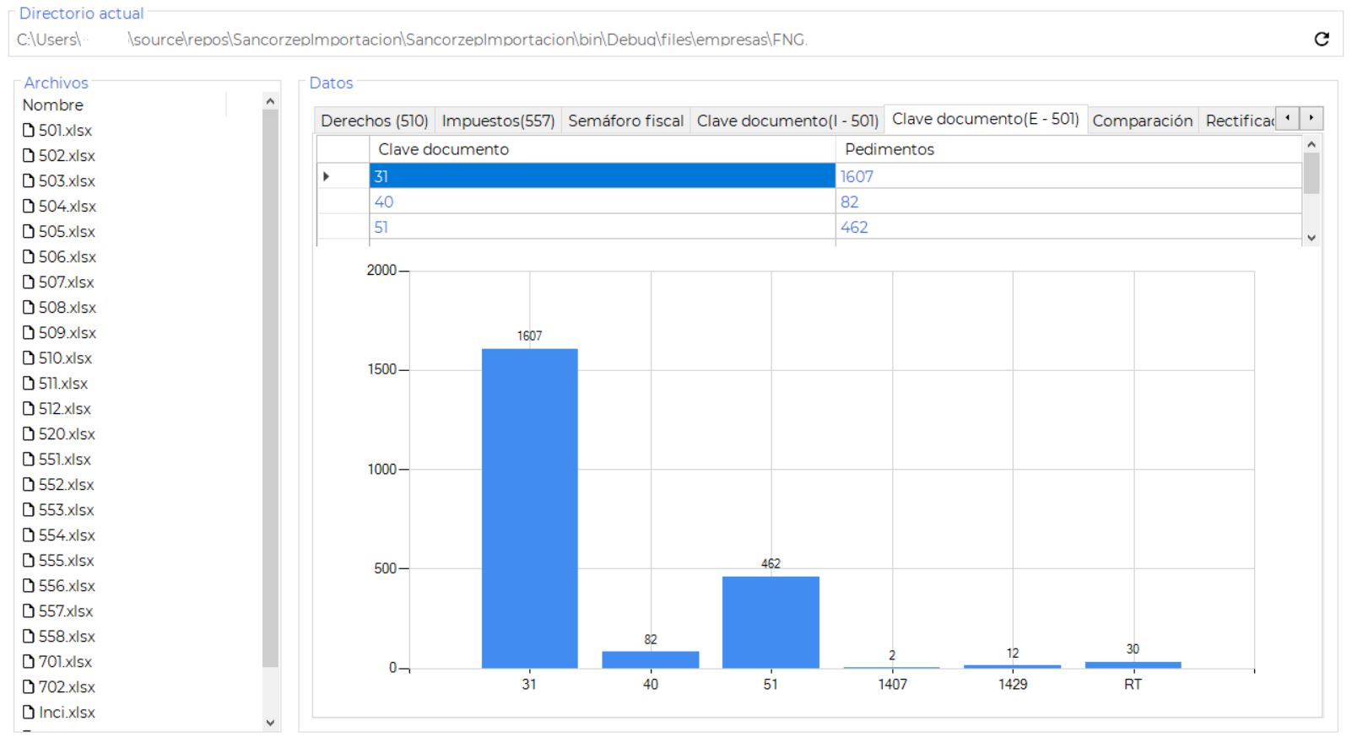
Task: Click the file icon next to 557.xlsx
Action: [29, 611]
